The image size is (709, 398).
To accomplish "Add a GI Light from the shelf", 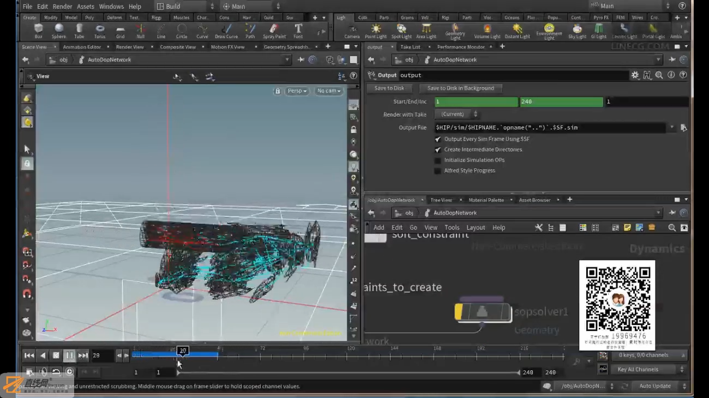I will point(599,32).
